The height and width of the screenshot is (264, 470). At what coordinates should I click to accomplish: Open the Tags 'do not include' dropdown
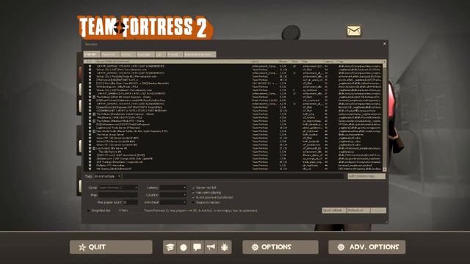[x=107, y=176]
